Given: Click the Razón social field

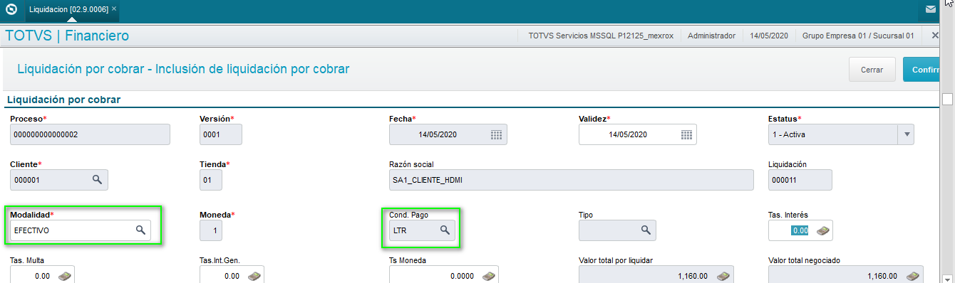Looking at the screenshot, I should 571,180.
